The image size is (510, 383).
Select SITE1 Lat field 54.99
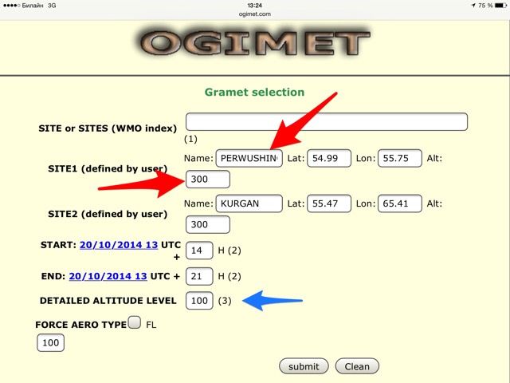pyautogui.click(x=329, y=158)
